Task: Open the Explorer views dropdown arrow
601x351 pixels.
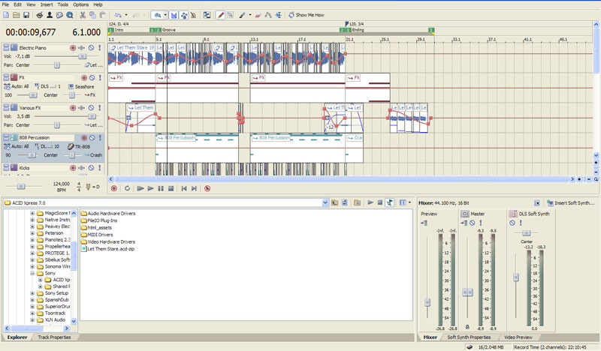Action: click(x=409, y=202)
